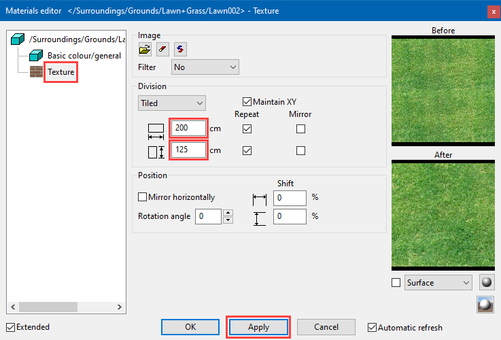Click the 200 cm width field
Screen dimensions: 501x340
188,128
